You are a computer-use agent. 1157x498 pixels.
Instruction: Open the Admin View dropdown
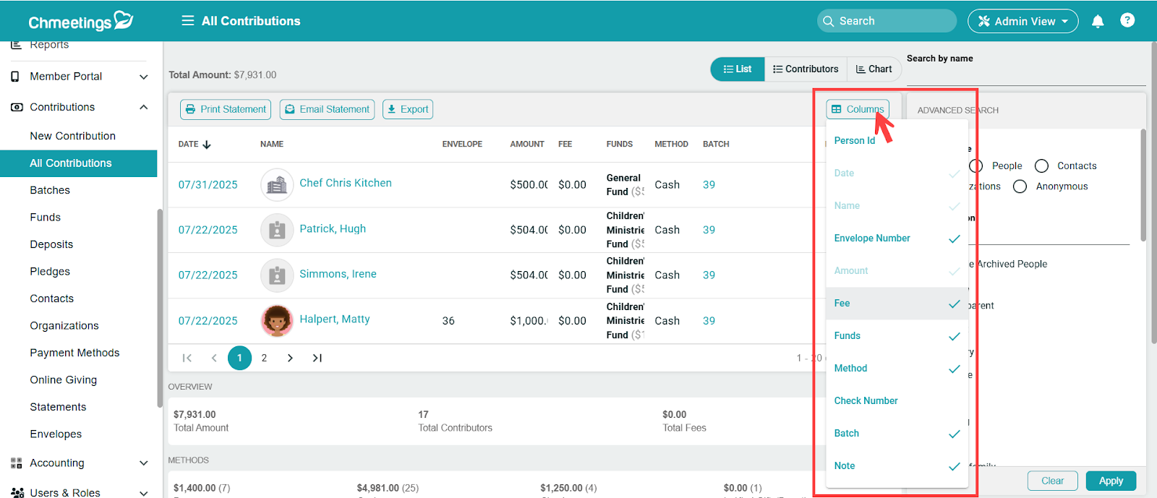1022,21
